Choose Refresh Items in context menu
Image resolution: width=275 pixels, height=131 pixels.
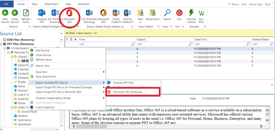pyautogui.click(x=67, y=59)
